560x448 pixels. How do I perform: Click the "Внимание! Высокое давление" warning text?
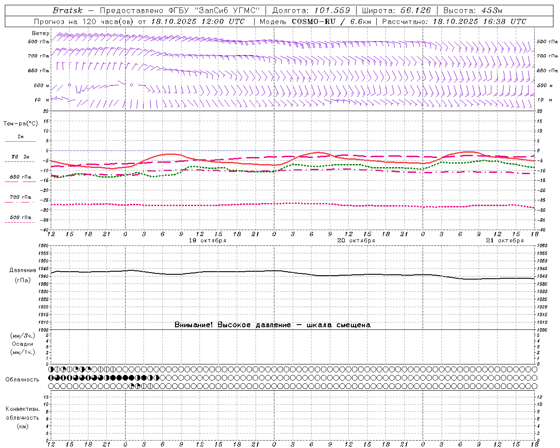tap(233, 325)
